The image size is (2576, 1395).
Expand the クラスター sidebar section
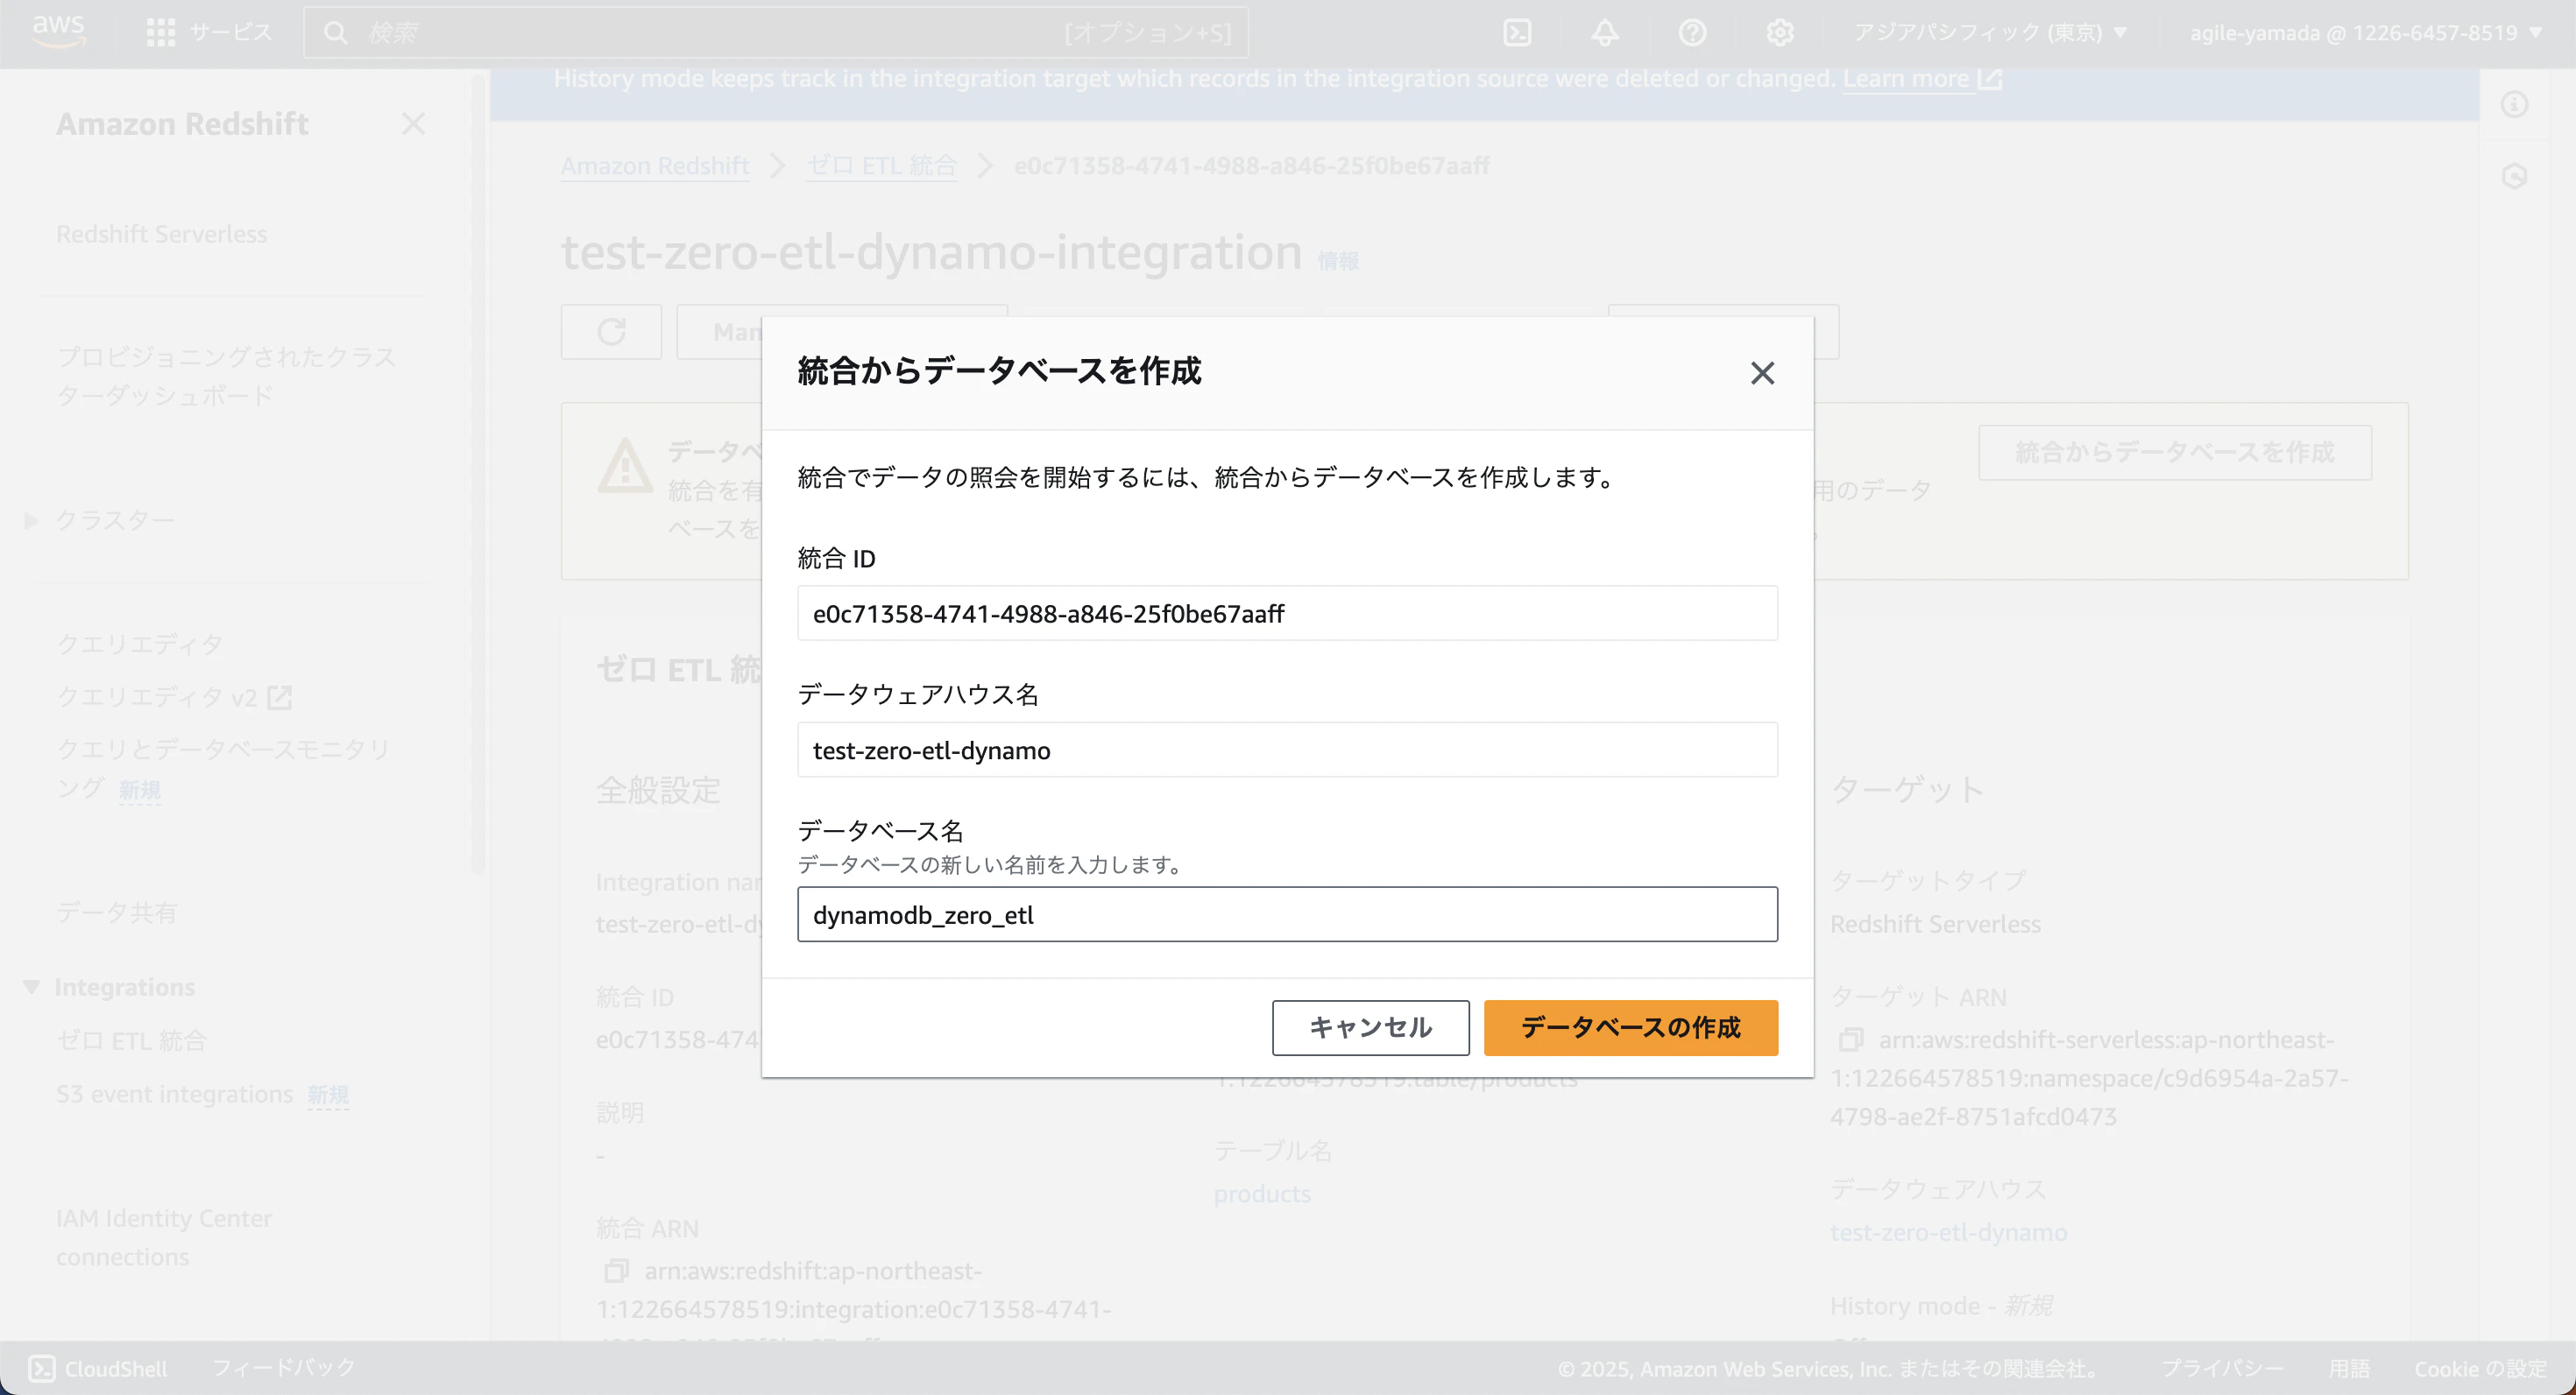click(x=30, y=521)
